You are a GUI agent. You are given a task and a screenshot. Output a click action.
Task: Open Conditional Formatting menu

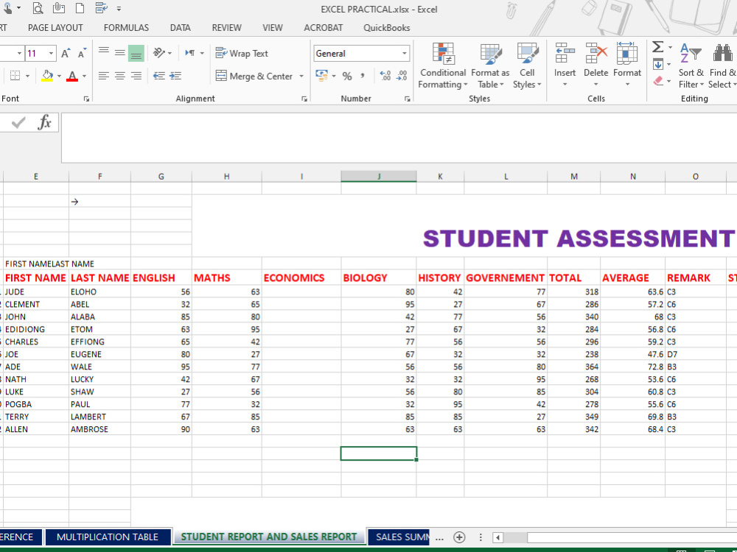pyautogui.click(x=443, y=66)
